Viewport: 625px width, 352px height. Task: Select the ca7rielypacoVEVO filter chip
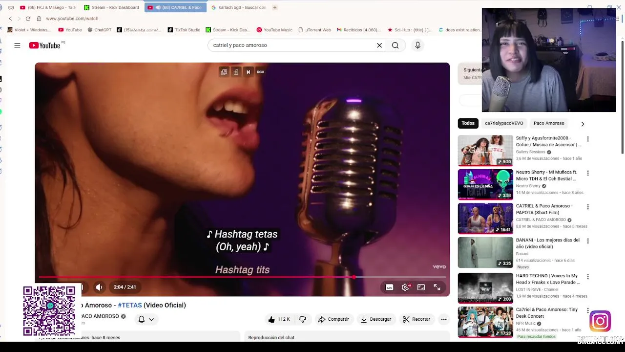(x=504, y=123)
